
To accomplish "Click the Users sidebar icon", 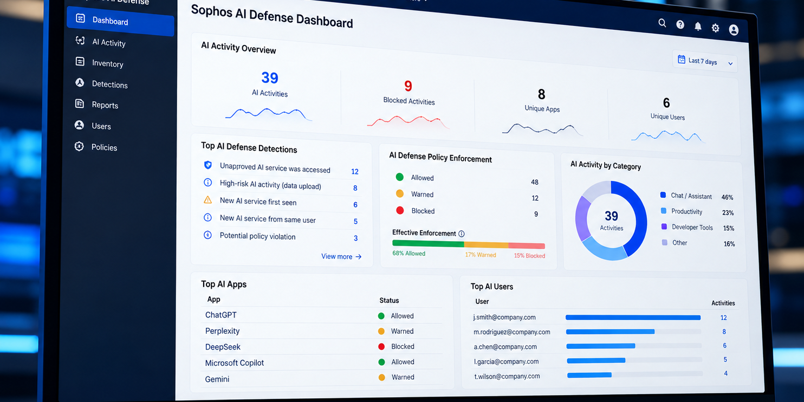I will 79,125.
